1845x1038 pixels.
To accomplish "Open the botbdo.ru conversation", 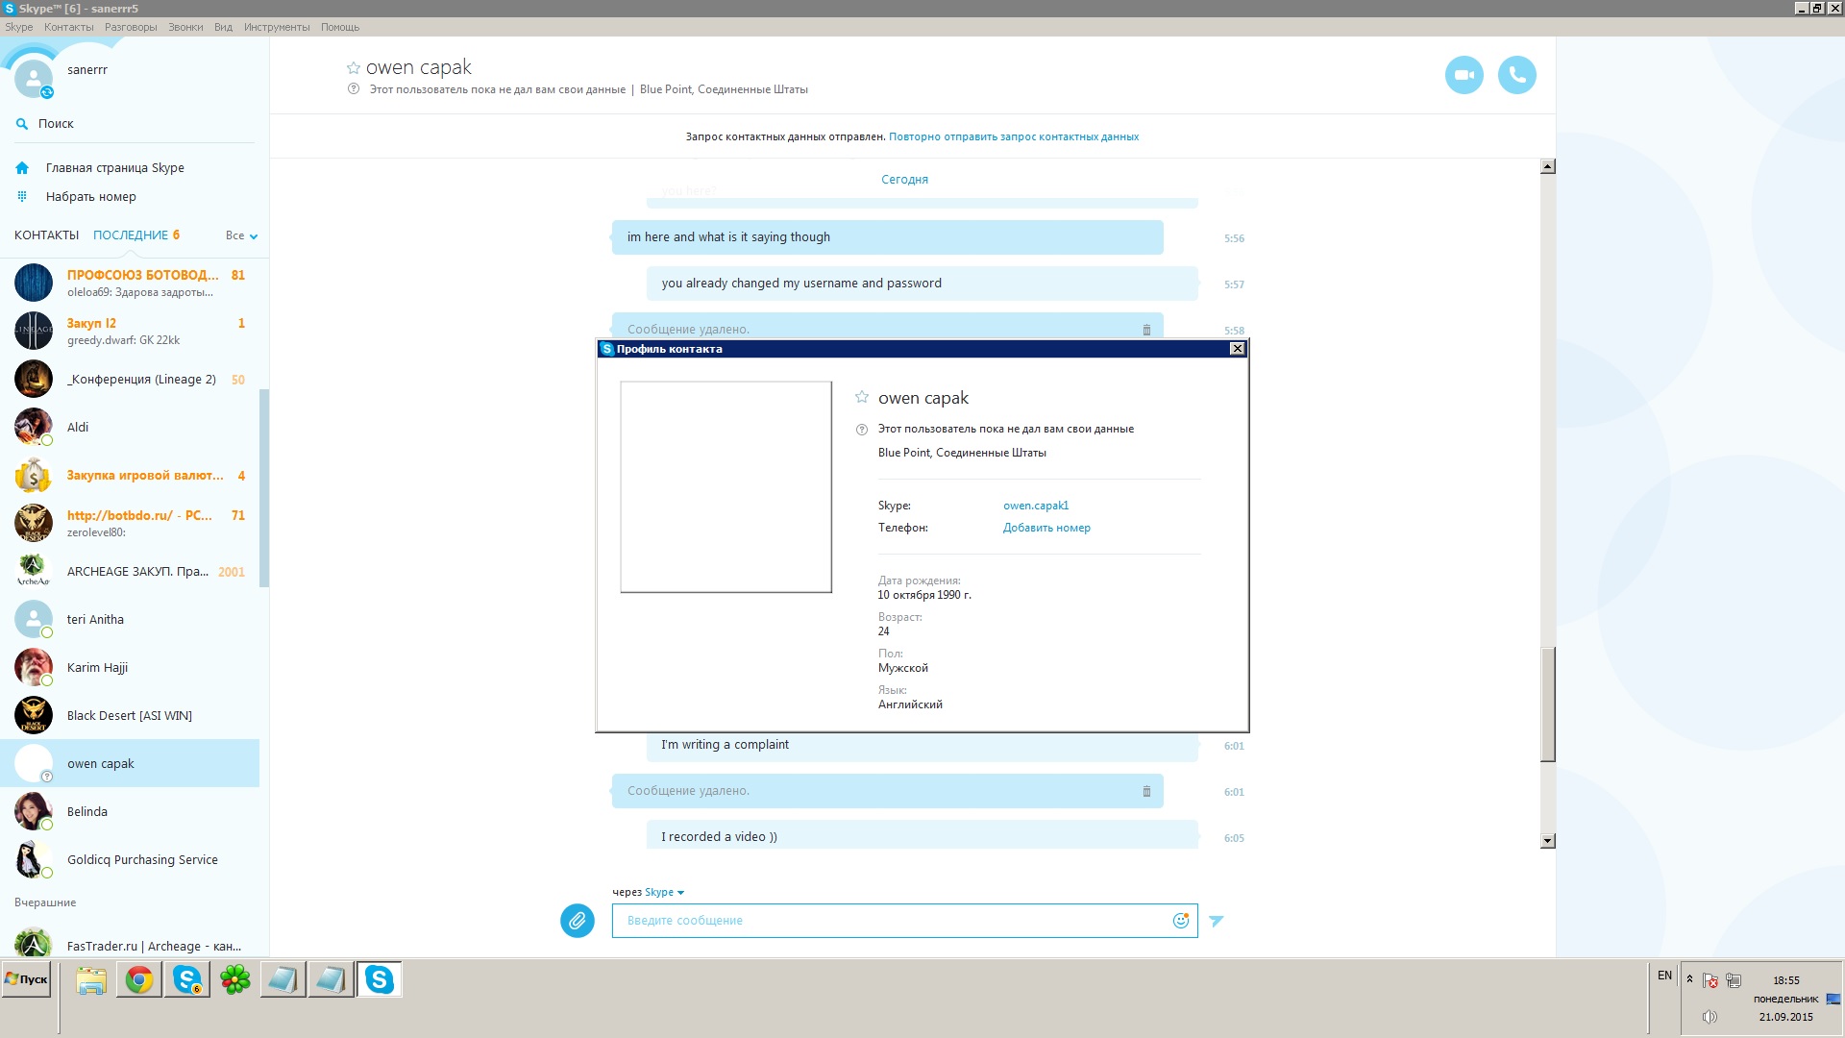I will [130, 523].
